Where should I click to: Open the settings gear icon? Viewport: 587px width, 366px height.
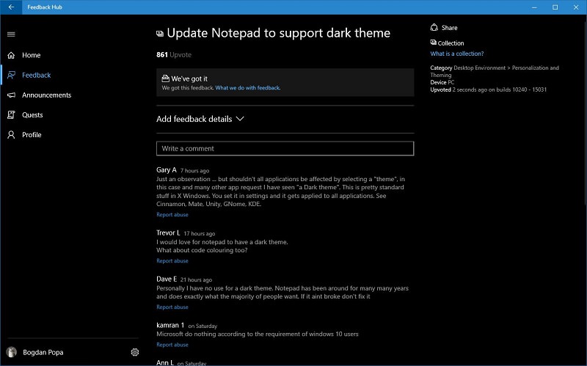[x=135, y=352]
